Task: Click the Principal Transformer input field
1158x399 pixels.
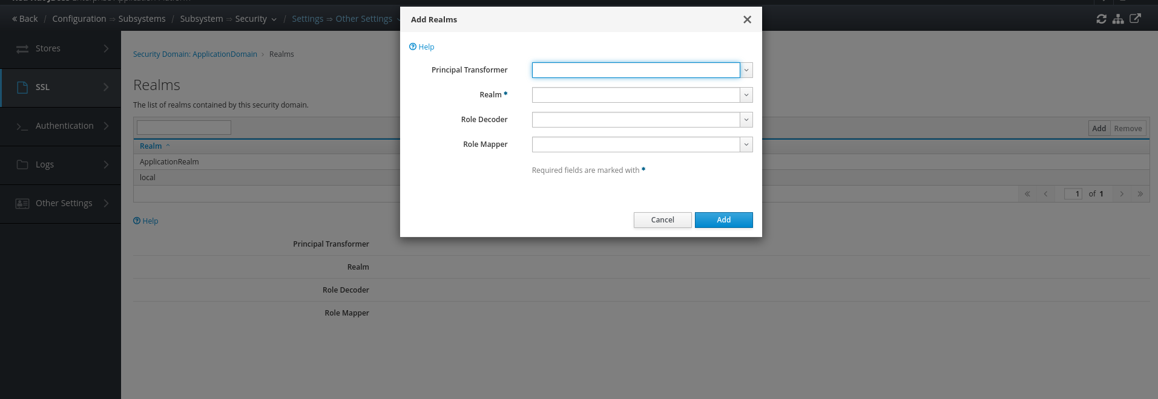Action: pyautogui.click(x=636, y=70)
